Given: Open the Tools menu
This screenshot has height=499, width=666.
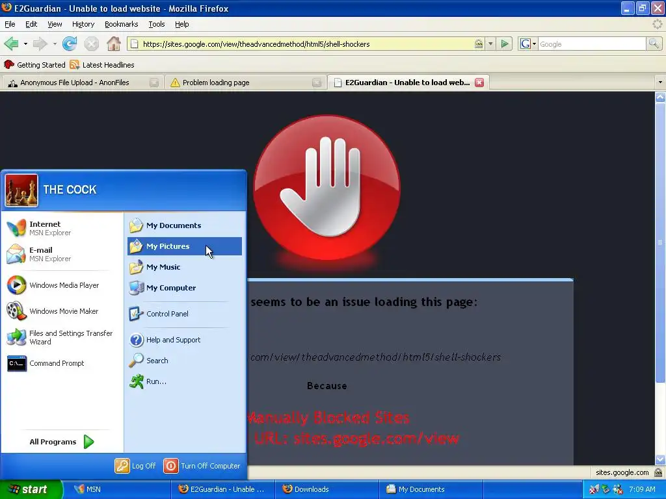Looking at the screenshot, I should point(156,24).
